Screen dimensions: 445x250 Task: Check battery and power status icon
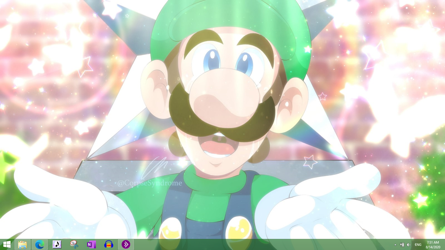(402, 245)
